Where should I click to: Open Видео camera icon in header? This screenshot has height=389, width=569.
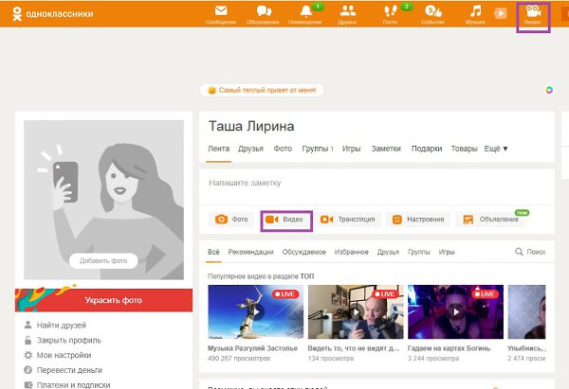click(x=533, y=14)
